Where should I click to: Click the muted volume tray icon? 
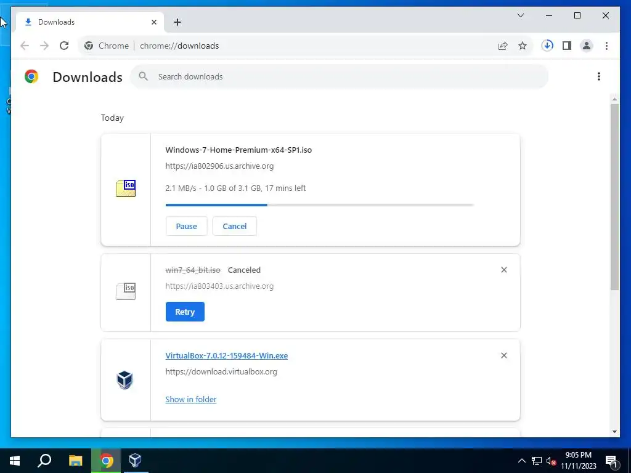coord(552,461)
